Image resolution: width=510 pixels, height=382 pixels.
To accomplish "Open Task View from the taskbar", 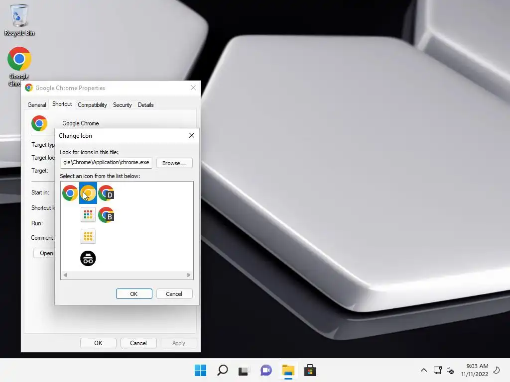I will [x=244, y=370].
